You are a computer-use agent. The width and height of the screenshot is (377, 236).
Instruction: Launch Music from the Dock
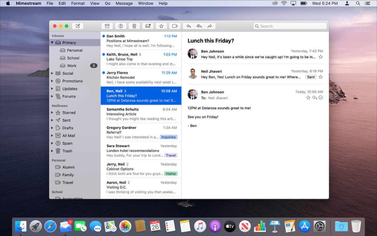[200, 226]
